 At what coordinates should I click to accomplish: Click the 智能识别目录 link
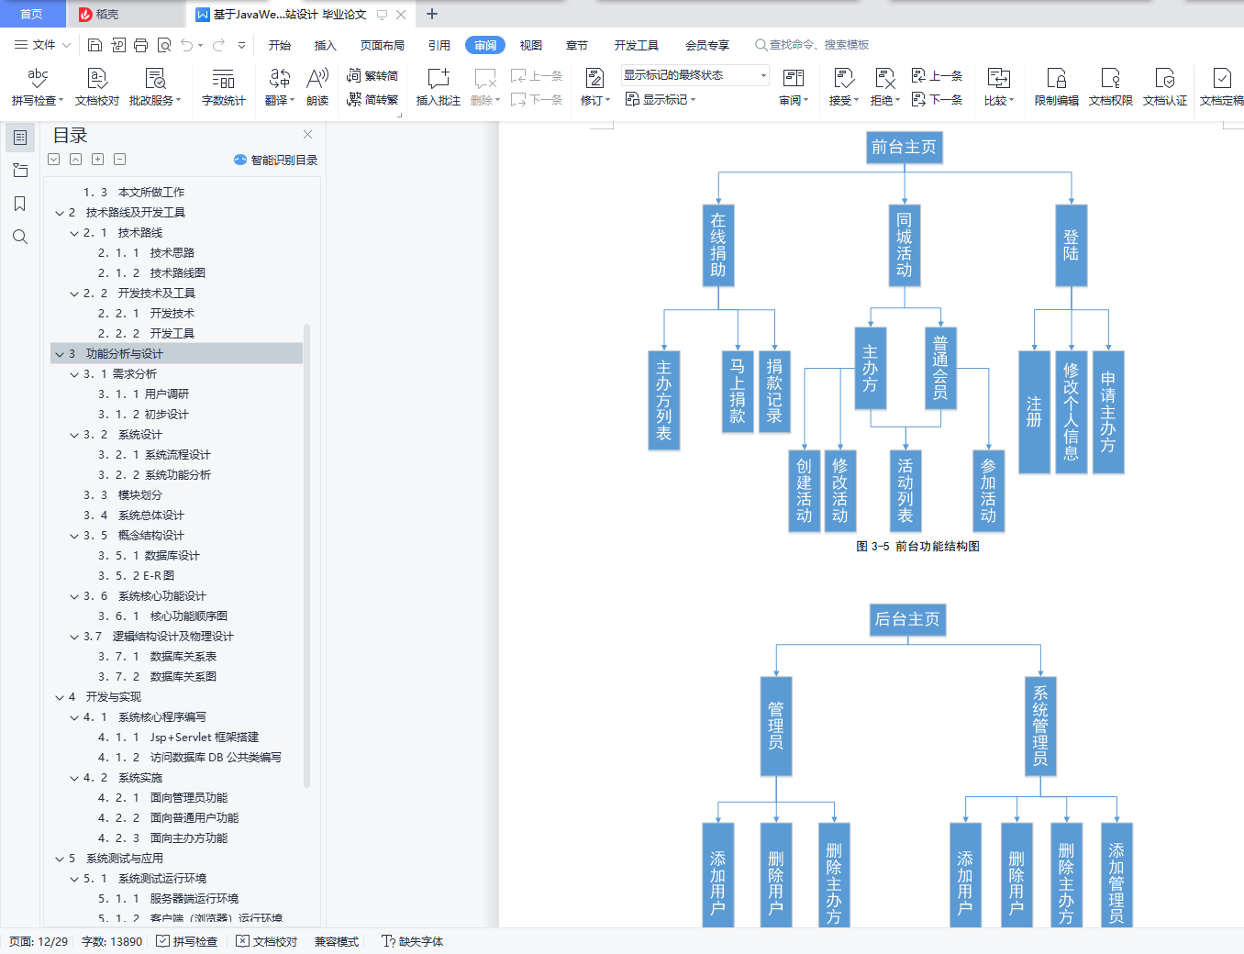(x=276, y=160)
